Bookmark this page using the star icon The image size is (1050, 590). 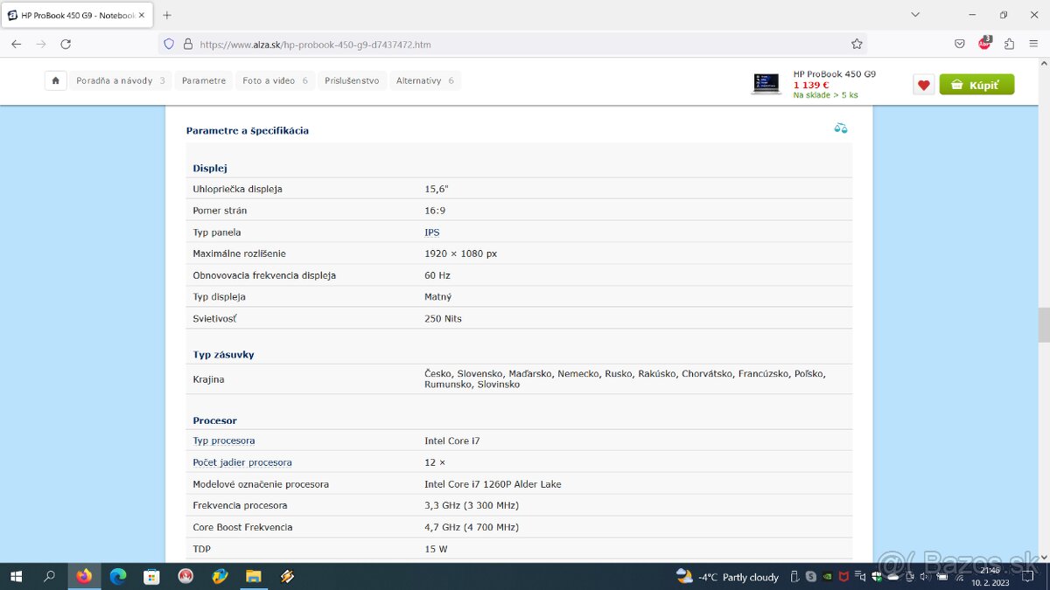857,44
